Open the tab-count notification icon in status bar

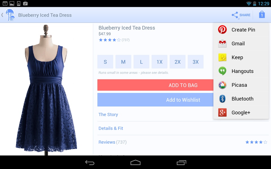5,3
